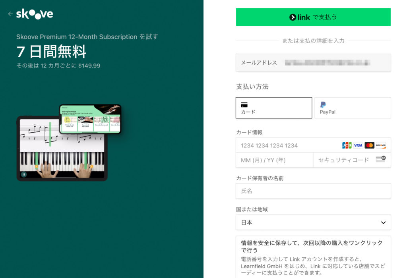Image resolution: width=407 pixels, height=278 pixels.
Task: Click the Visa card icon
Action: pyautogui.click(x=358, y=145)
